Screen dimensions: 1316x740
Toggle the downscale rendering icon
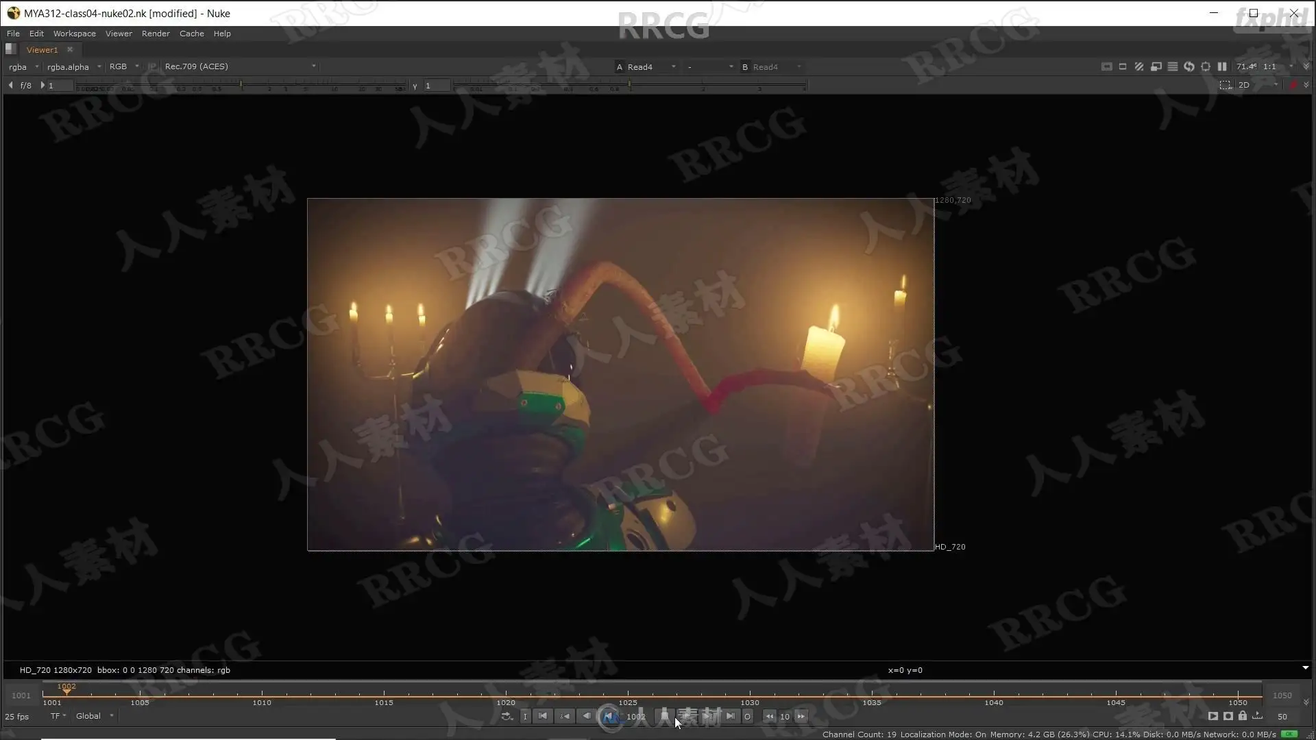[x=1156, y=66]
